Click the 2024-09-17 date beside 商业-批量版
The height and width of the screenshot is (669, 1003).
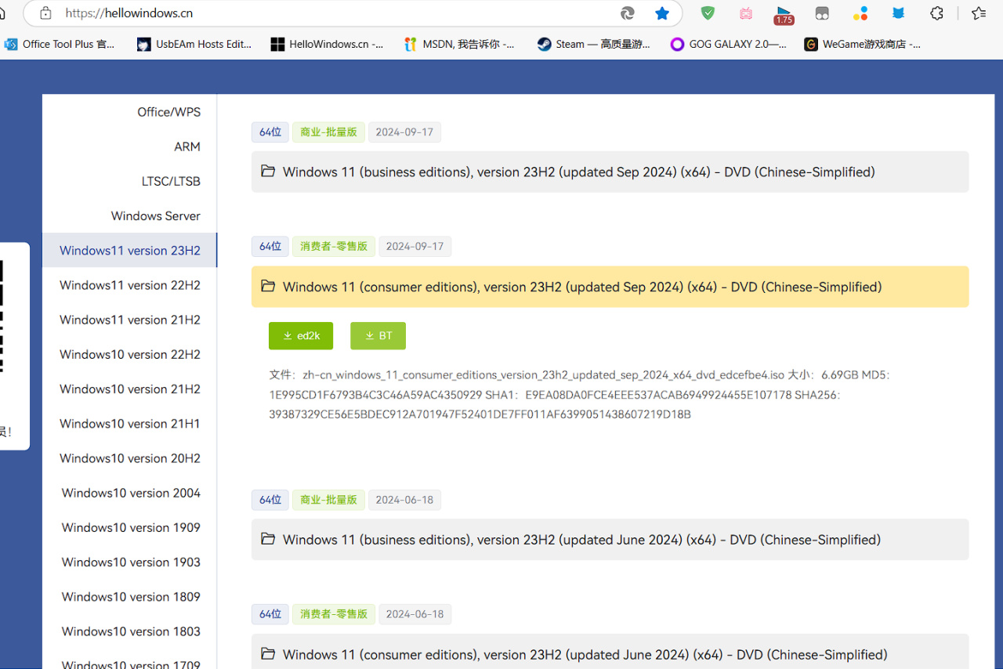click(x=404, y=132)
